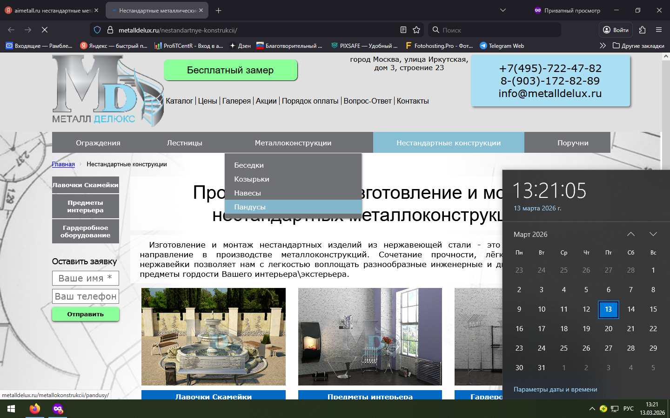Expand list of all open tabs

click(x=503, y=10)
